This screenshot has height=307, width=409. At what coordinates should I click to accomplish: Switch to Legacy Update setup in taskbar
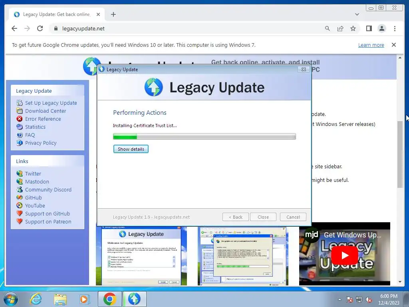click(x=134, y=299)
